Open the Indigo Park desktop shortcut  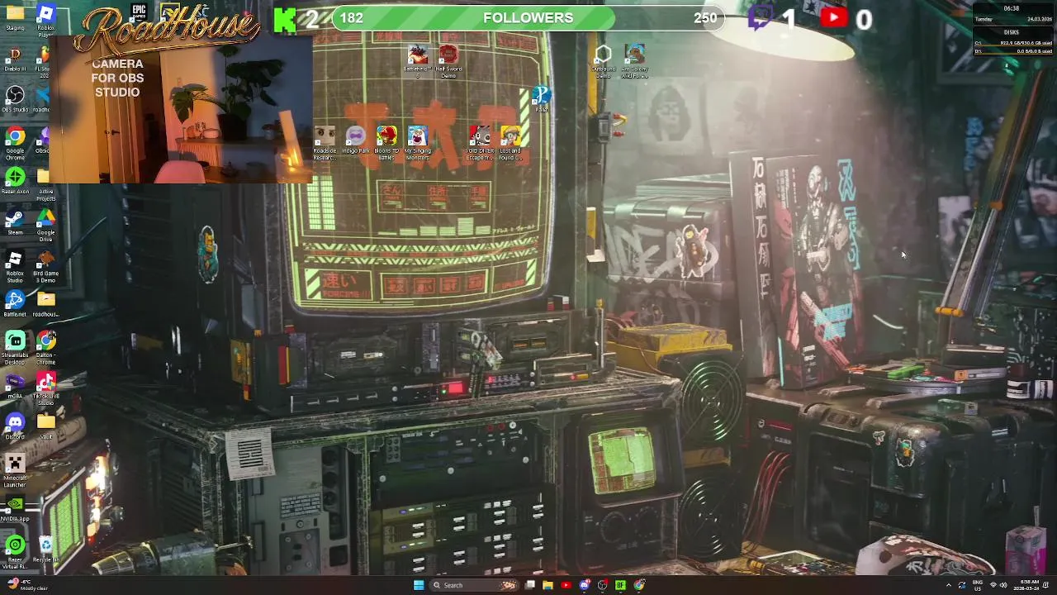[356, 140]
